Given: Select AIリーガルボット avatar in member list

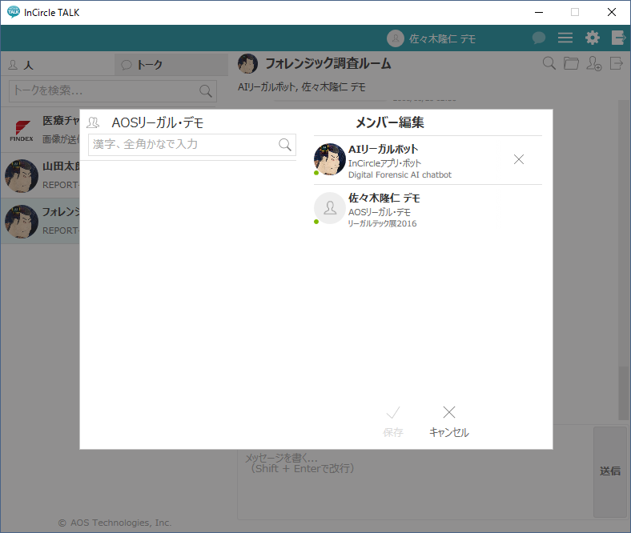Looking at the screenshot, I should [x=330, y=159].
